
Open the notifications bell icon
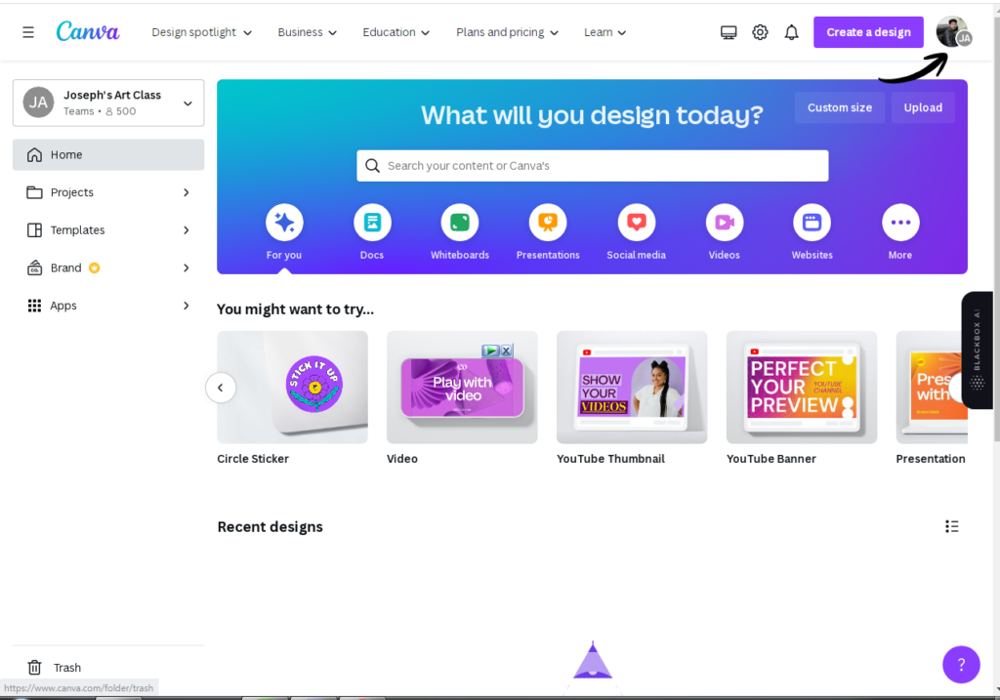[x=792, y=32]
